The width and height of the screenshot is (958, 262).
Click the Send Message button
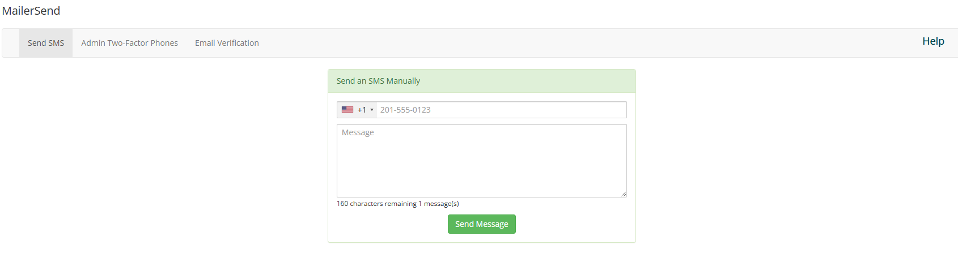pyautogui.click(x=482, y=224)
